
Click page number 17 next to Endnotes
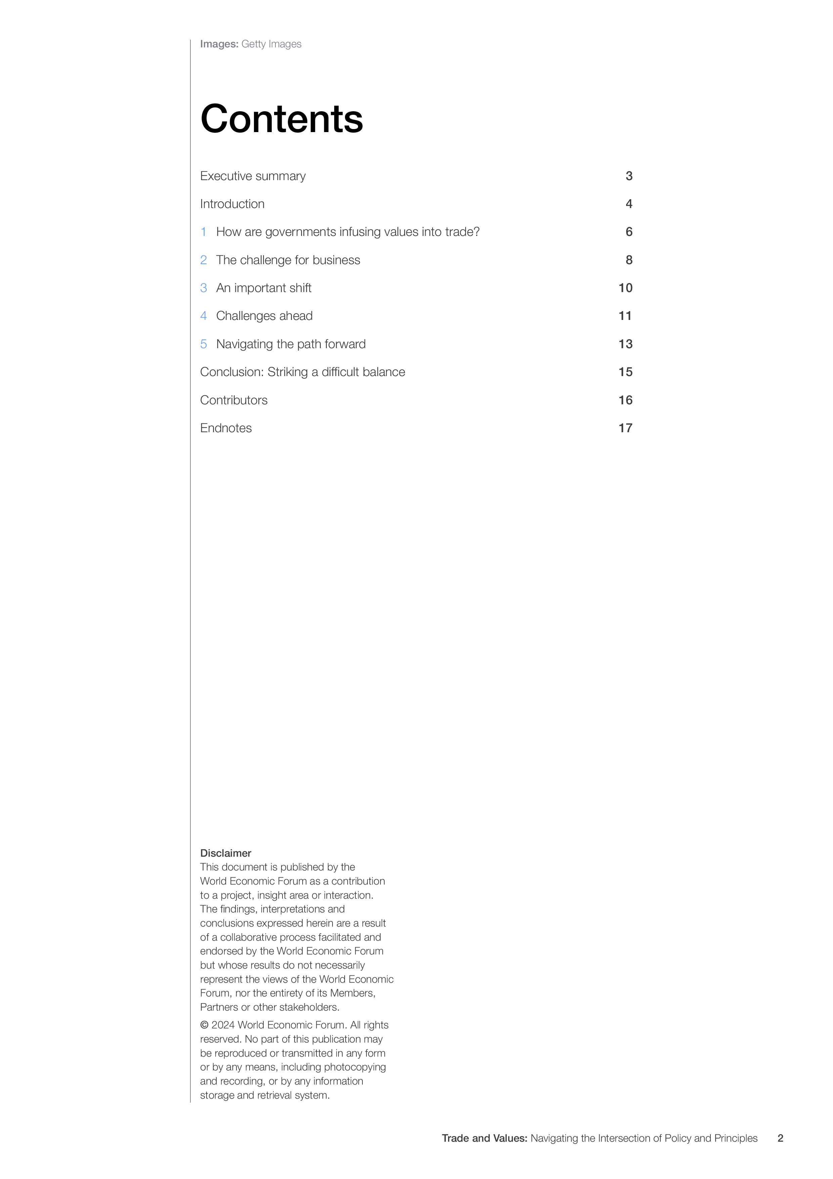tap(625, 428)
